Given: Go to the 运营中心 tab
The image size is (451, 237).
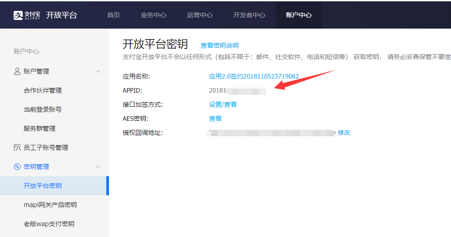Looking at the screenshot, I should tap(200, 15).
